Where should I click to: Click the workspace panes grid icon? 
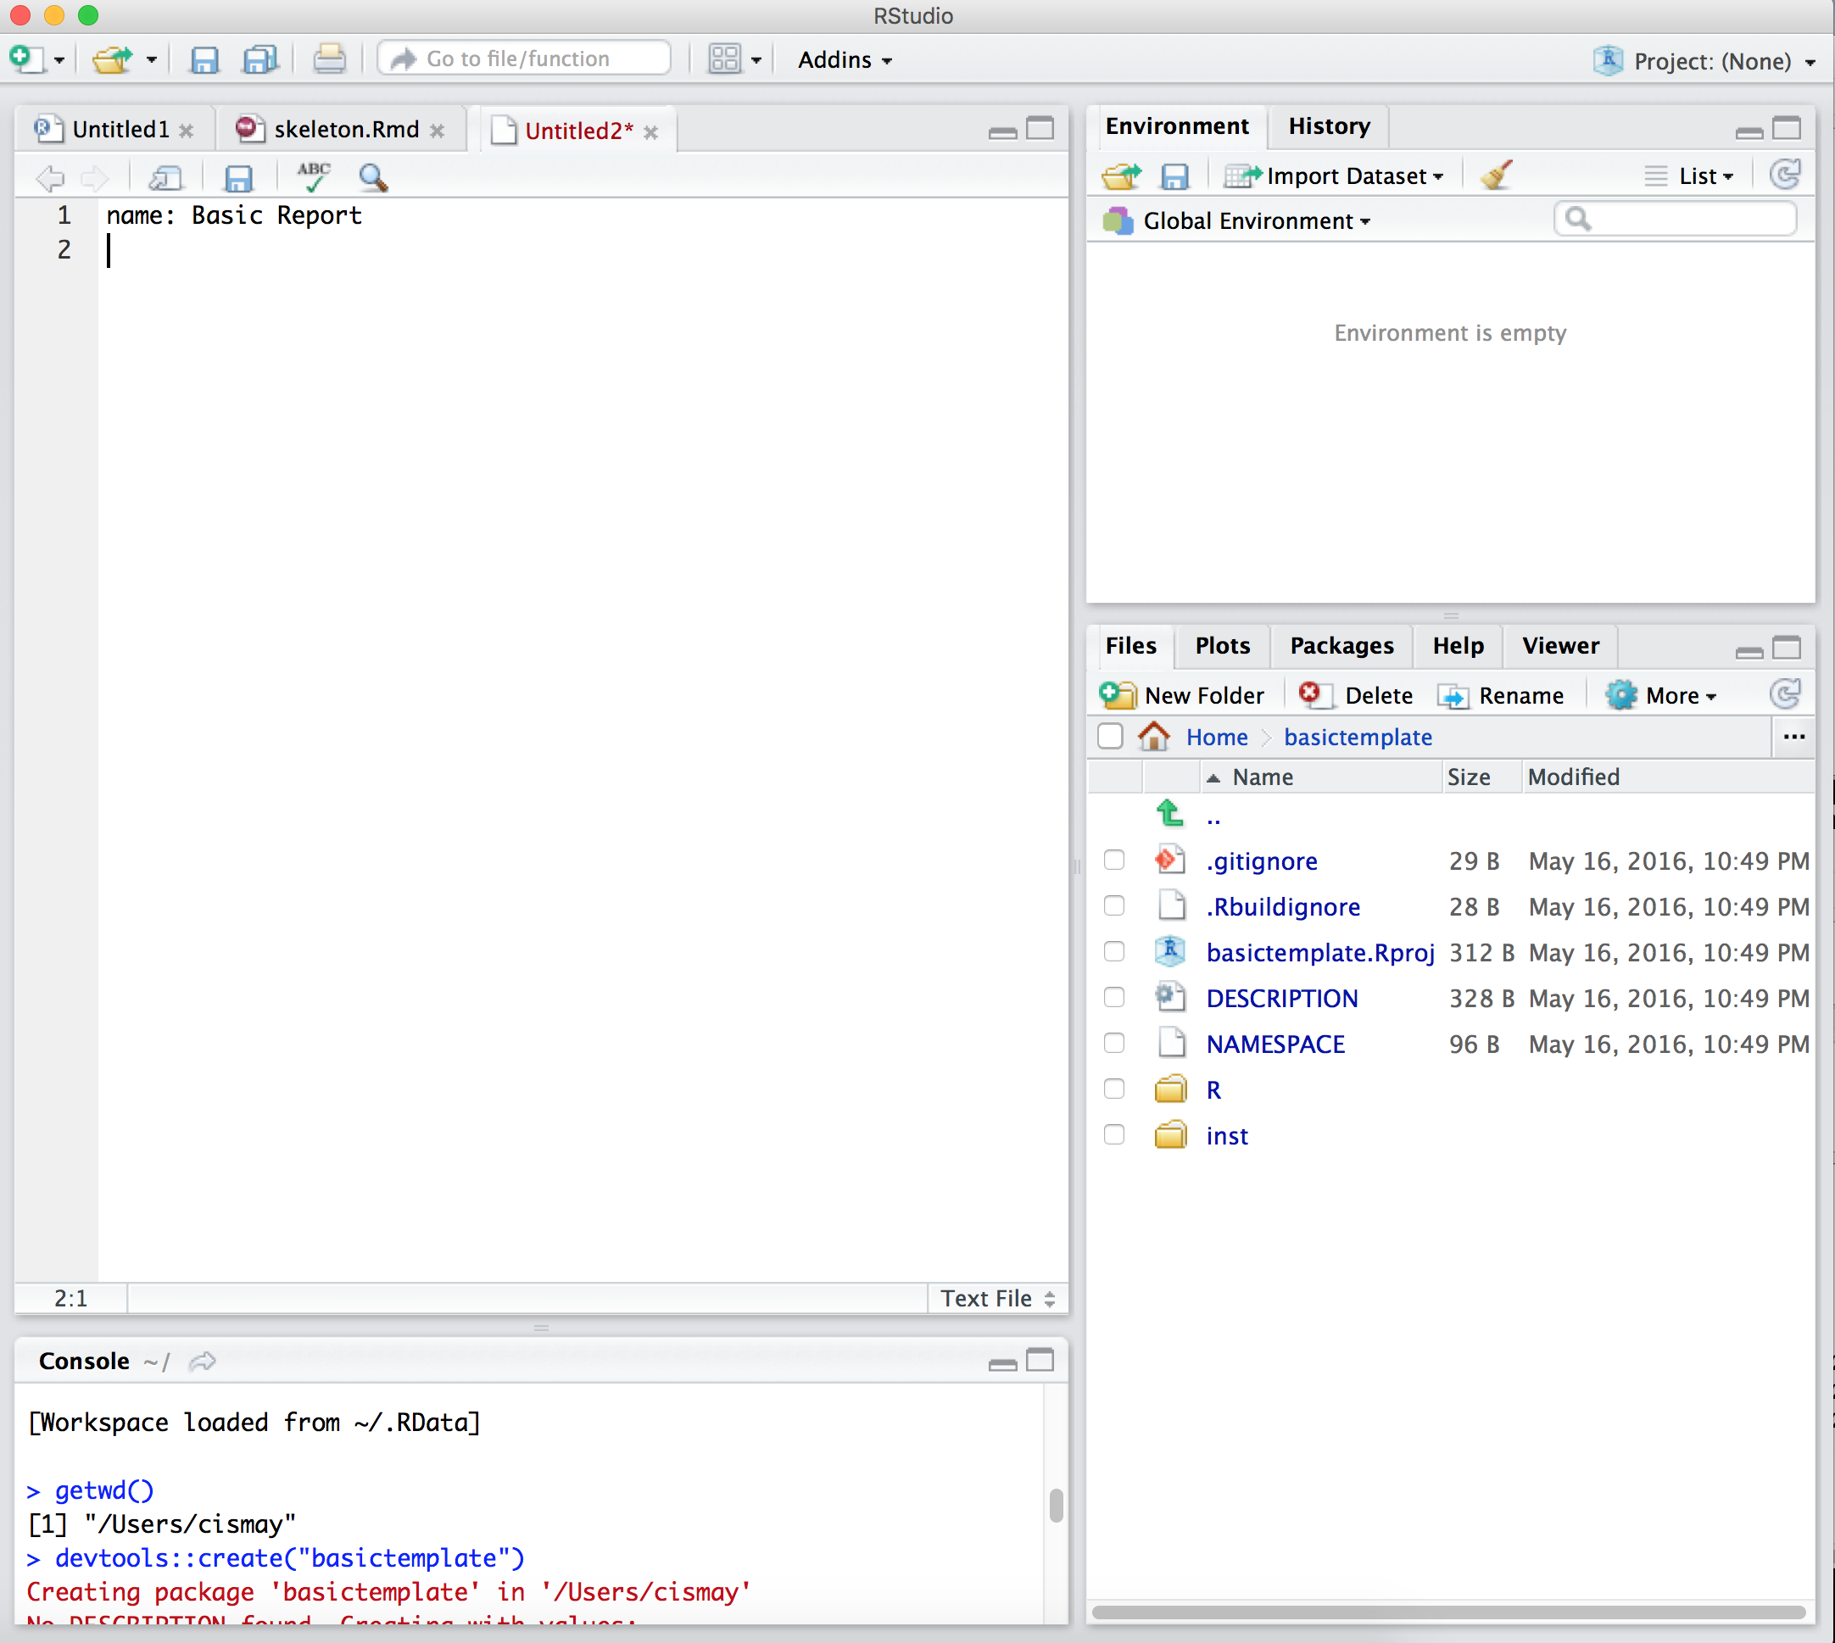tap(724, 59)
